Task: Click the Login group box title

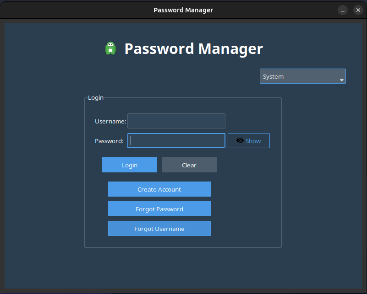Action: 96,98
